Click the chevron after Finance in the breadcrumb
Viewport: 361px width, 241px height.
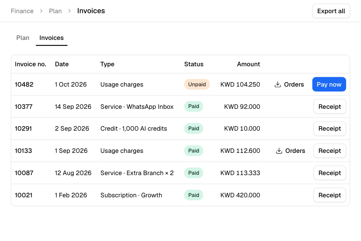click(x=41, y=11)
